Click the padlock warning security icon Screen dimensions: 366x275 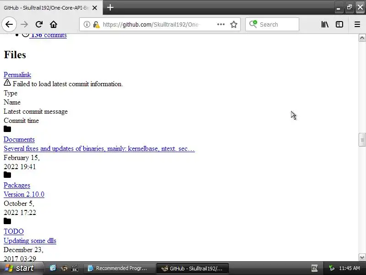coord(96,24)
